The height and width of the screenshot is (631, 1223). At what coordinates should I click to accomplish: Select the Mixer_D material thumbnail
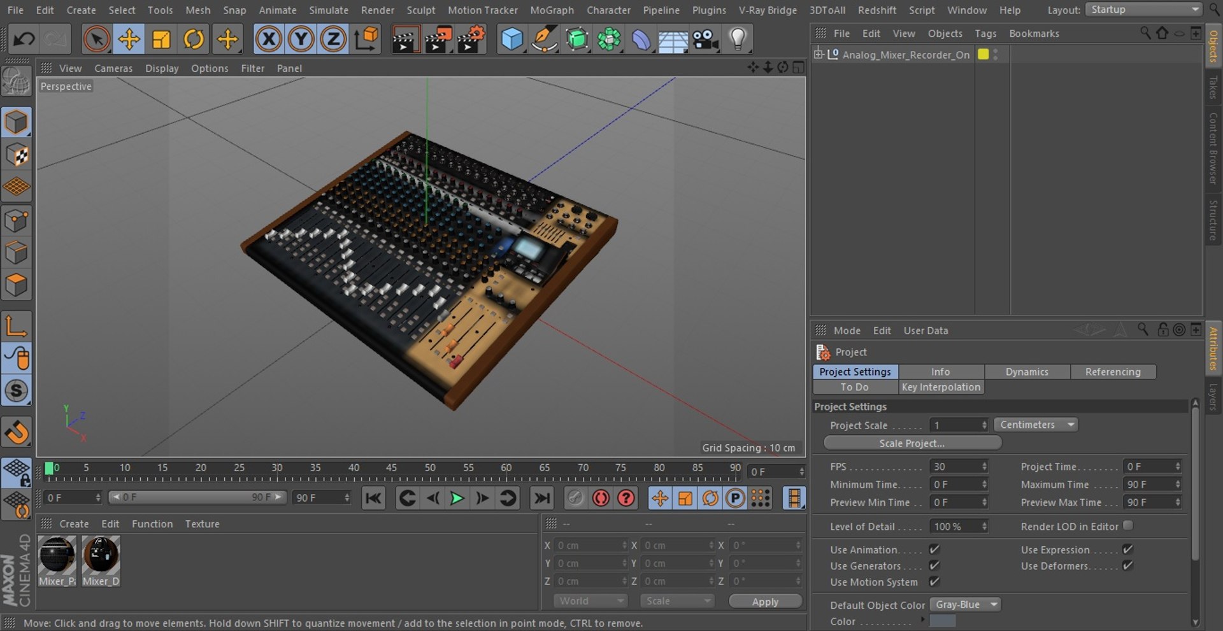pyautogui.click(x=101, y=561)
